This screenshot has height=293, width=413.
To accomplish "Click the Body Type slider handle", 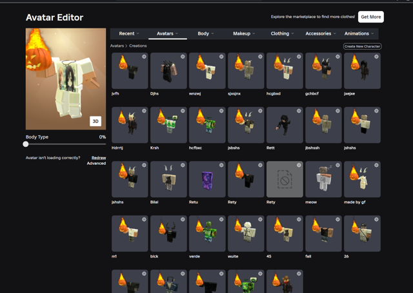I will (x=26, y=144).
